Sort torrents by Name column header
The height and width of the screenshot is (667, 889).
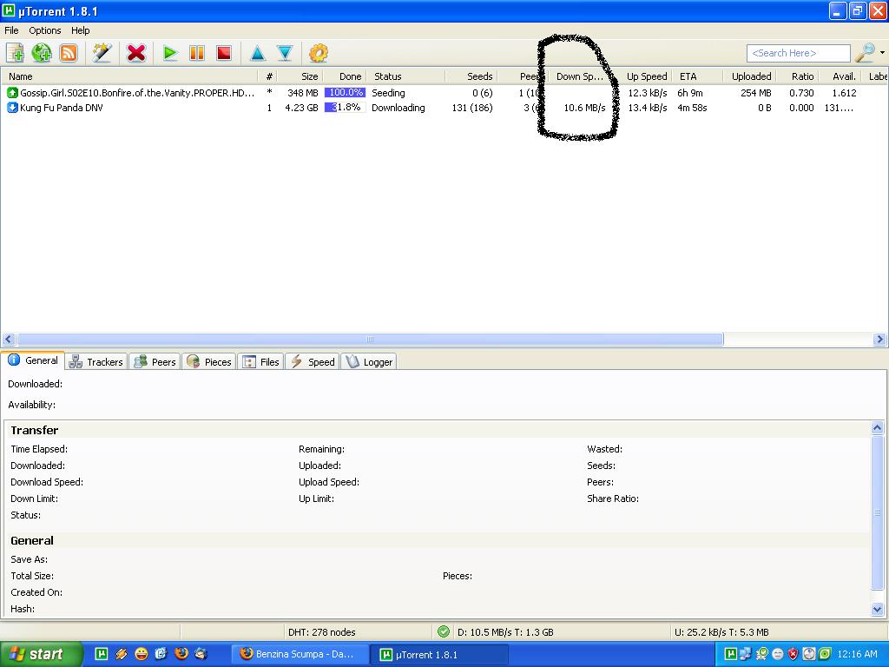(x=130, y=76)
